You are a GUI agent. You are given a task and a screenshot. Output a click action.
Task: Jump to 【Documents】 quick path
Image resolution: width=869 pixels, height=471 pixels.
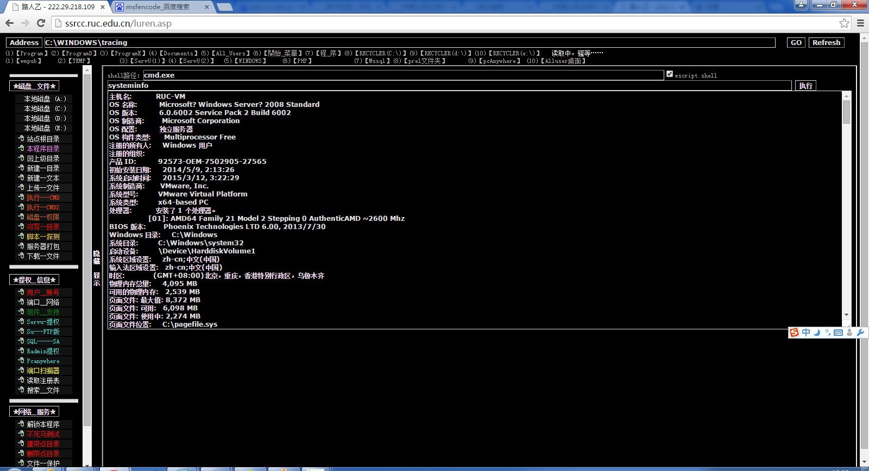pos(178,53)
